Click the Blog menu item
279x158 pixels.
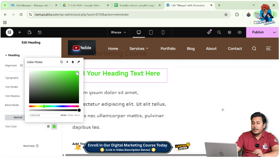coord(191,48)
